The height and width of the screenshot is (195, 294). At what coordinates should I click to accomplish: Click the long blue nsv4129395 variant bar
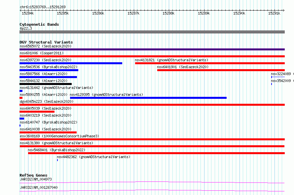click(148, 98)
